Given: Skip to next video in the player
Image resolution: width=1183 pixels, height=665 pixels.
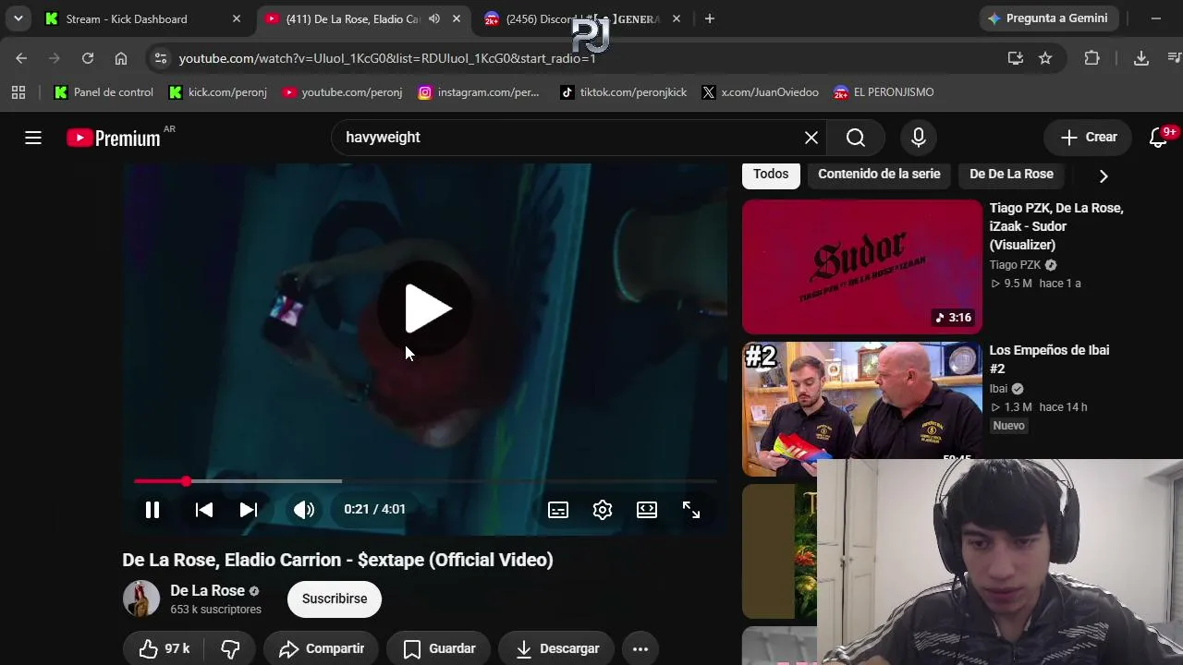Looking at the screenshot, I should [x=249, y=510].
